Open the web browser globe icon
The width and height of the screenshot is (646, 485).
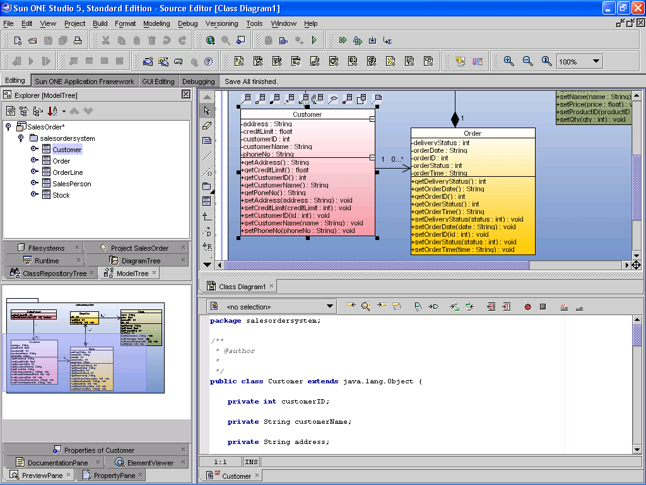[x=211, y=40]
